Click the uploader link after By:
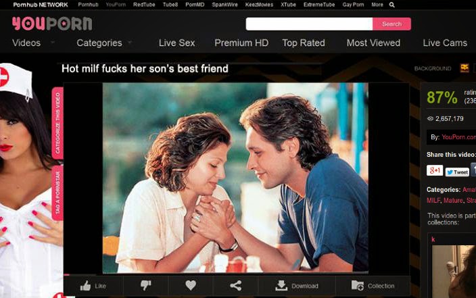476x298 pixels. coord(458,137)
